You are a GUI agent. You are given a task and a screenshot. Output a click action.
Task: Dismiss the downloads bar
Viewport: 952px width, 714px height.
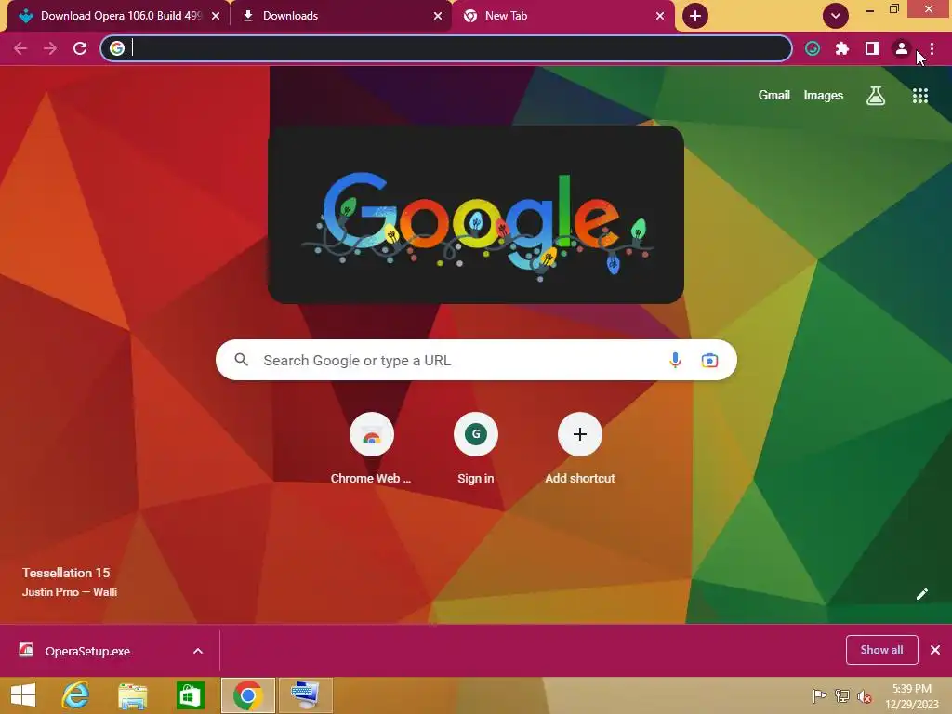[935, 650]
